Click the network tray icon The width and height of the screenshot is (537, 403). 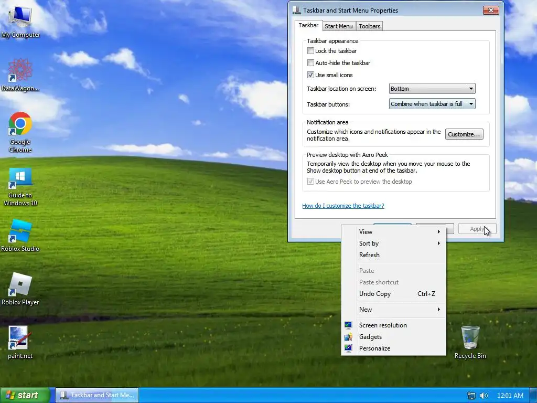point(471,396)
